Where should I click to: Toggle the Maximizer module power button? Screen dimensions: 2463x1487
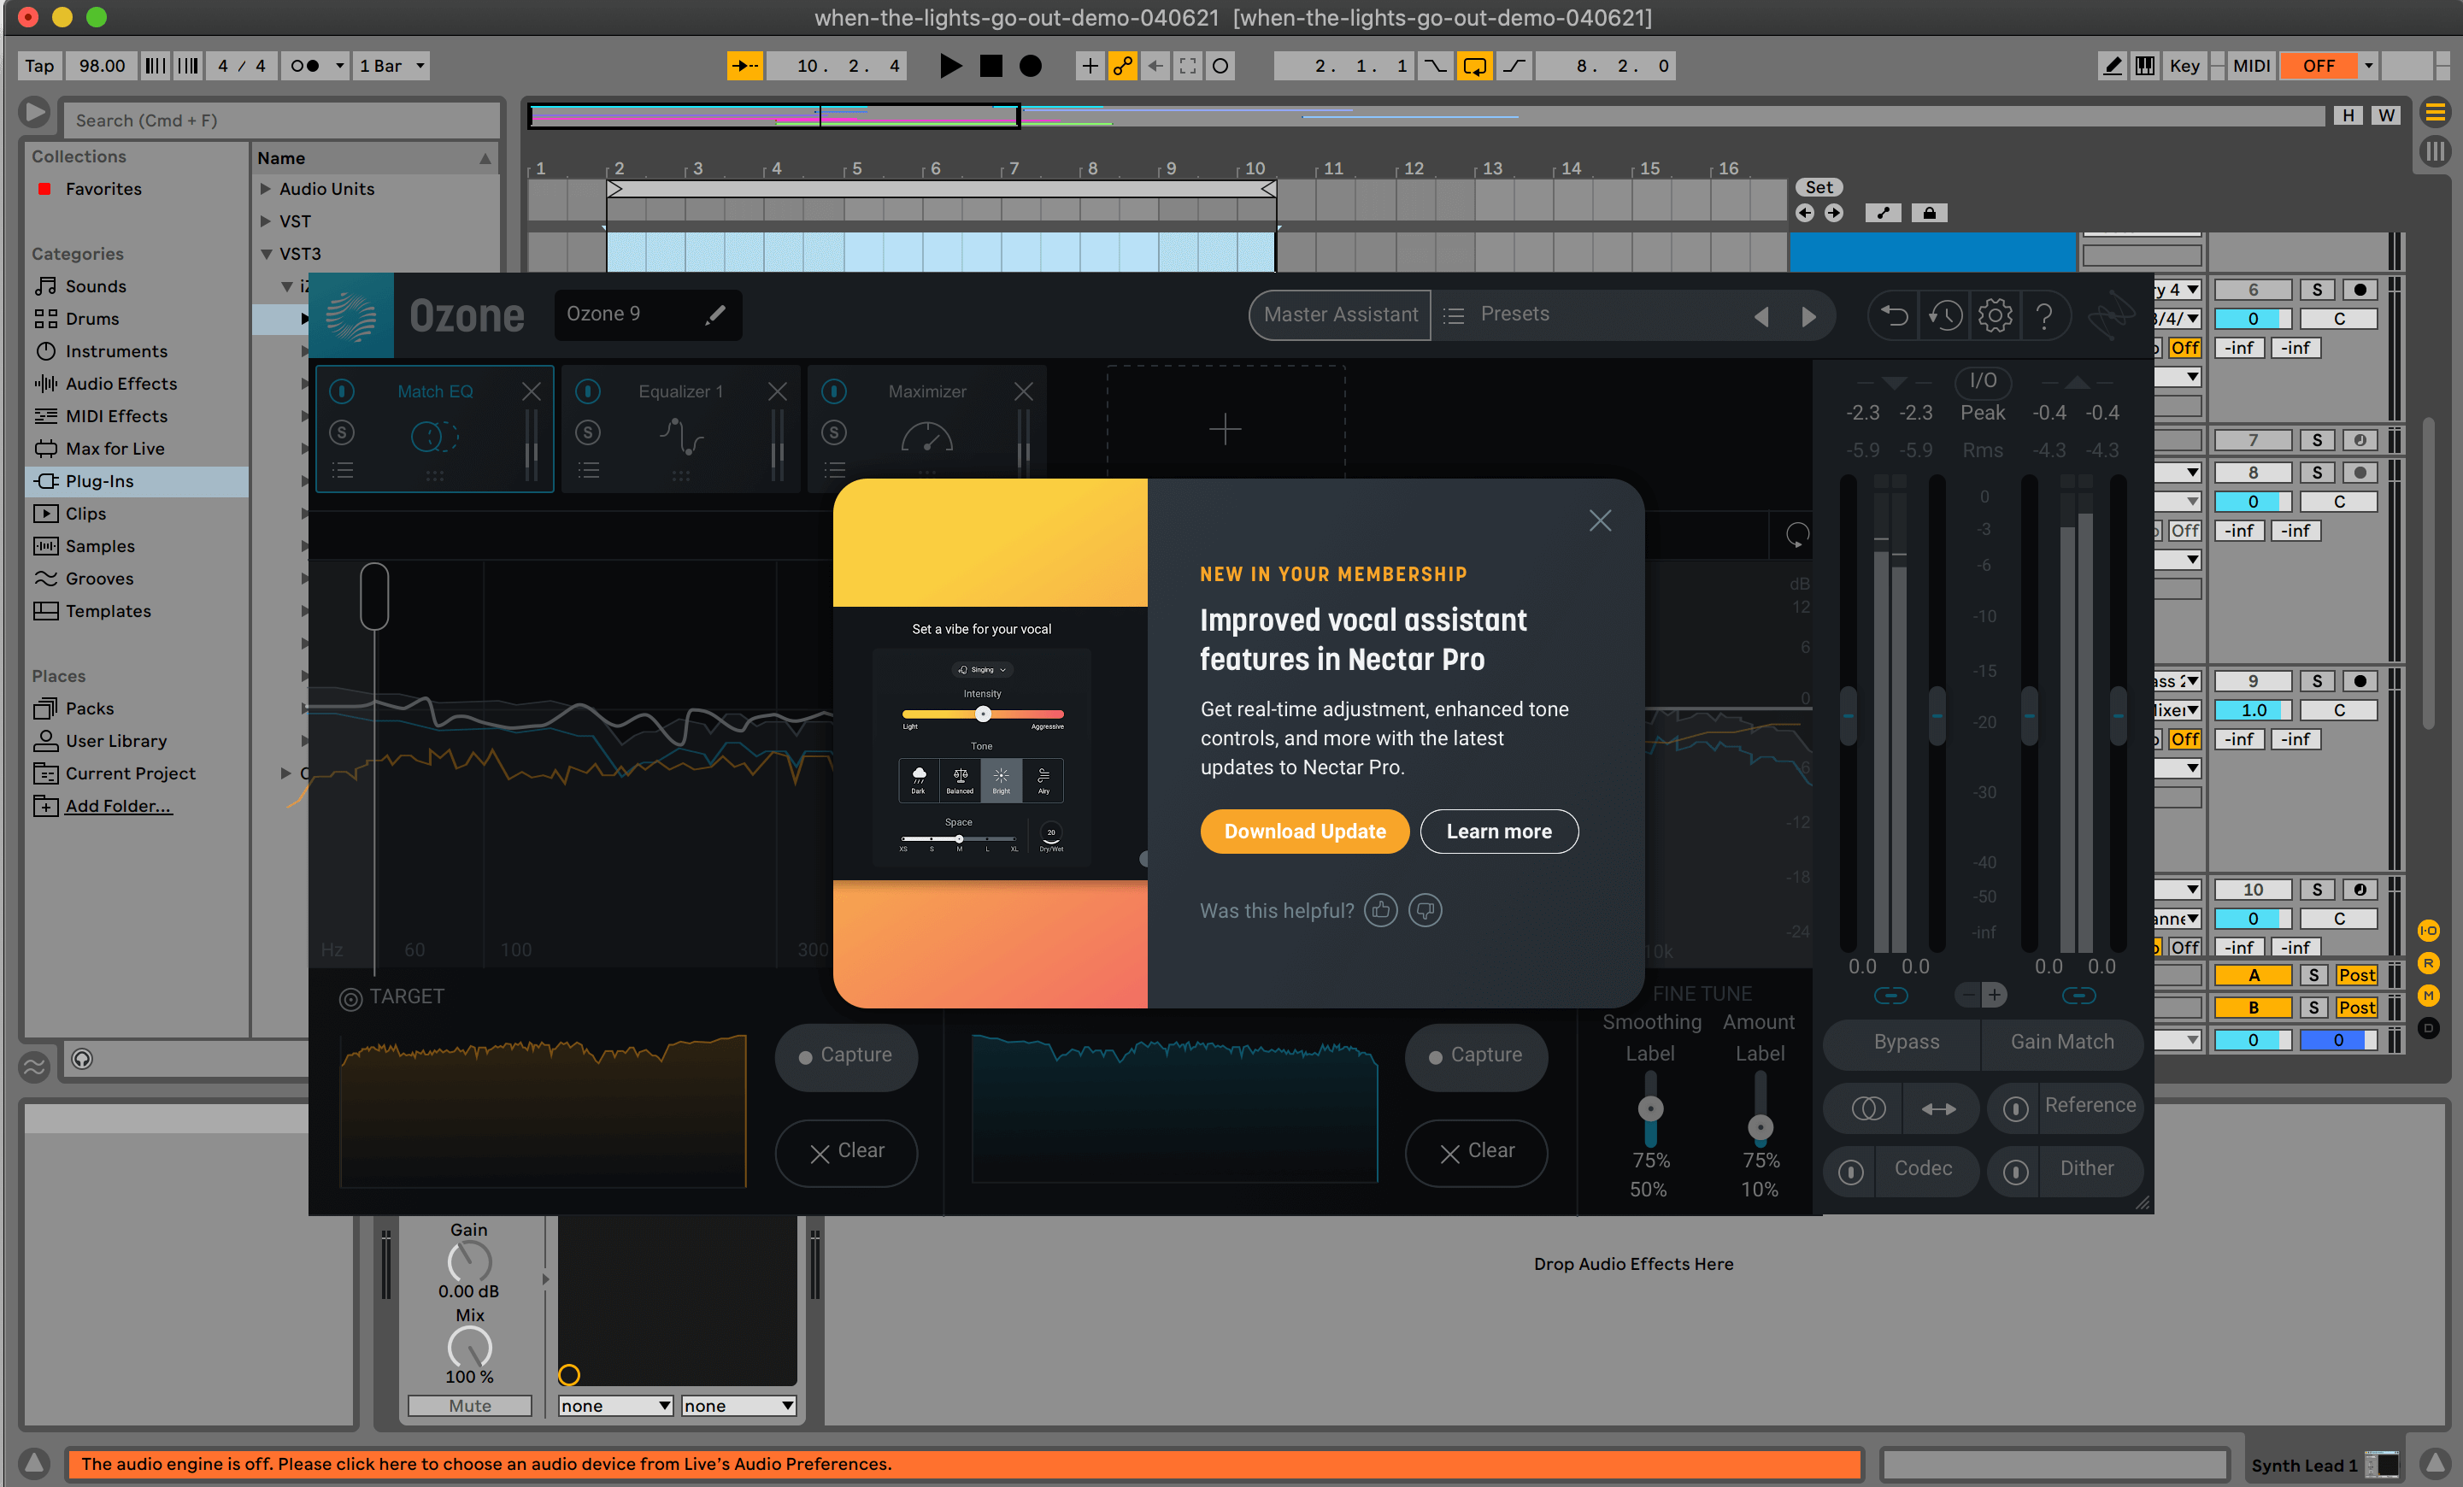833,391
